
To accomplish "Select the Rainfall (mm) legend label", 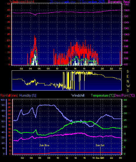I will (x=9, y=95).
